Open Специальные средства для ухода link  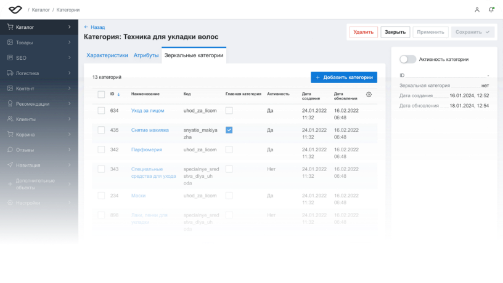tap(153, 172)
